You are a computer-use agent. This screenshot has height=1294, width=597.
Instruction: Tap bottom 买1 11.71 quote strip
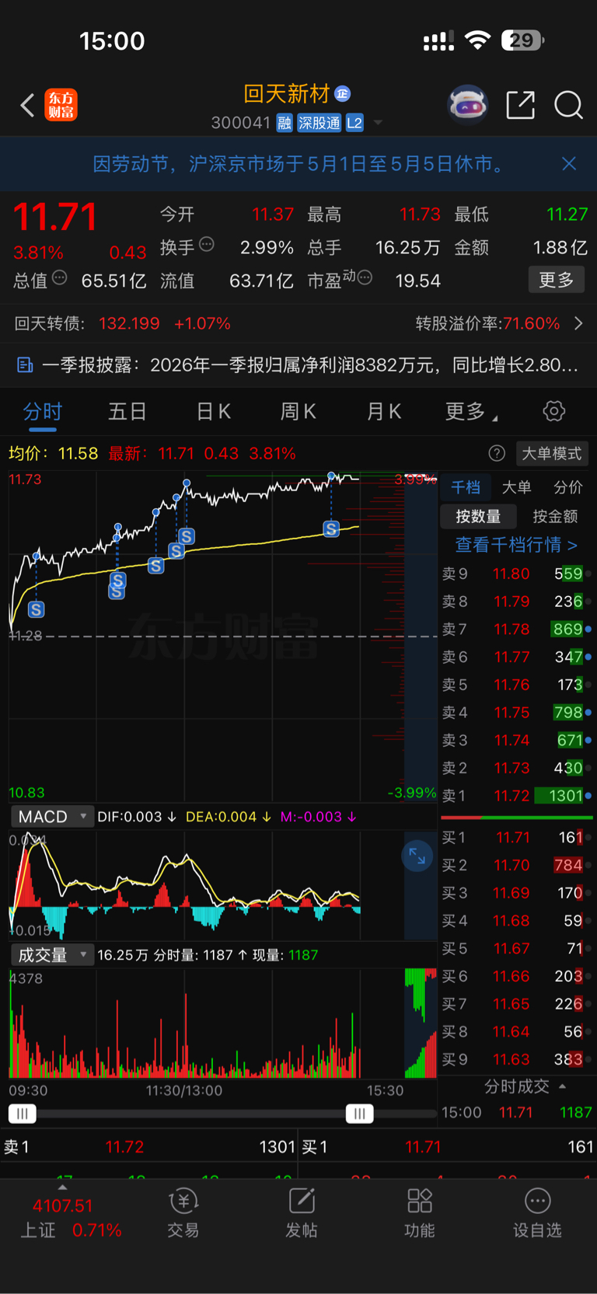(448, 1147)
